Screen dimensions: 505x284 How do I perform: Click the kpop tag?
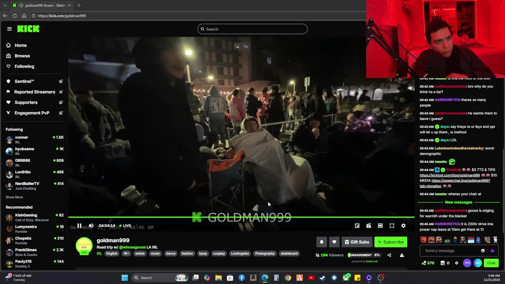point(203,253)
